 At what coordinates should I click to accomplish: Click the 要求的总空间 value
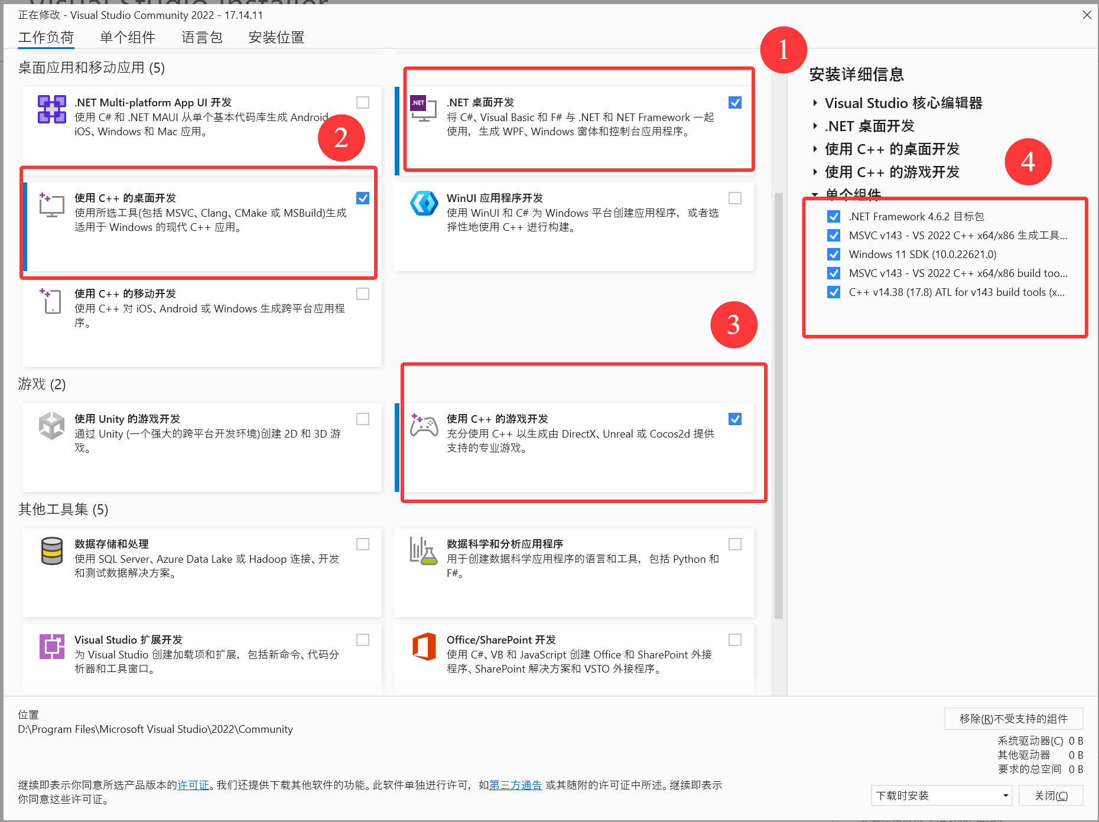1076,769
